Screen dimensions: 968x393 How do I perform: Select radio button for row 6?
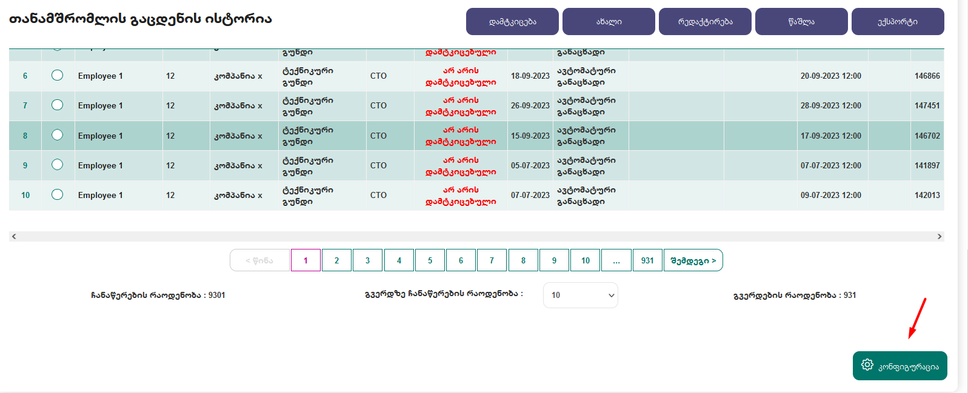pyautogui.click(x=57, y=75)
